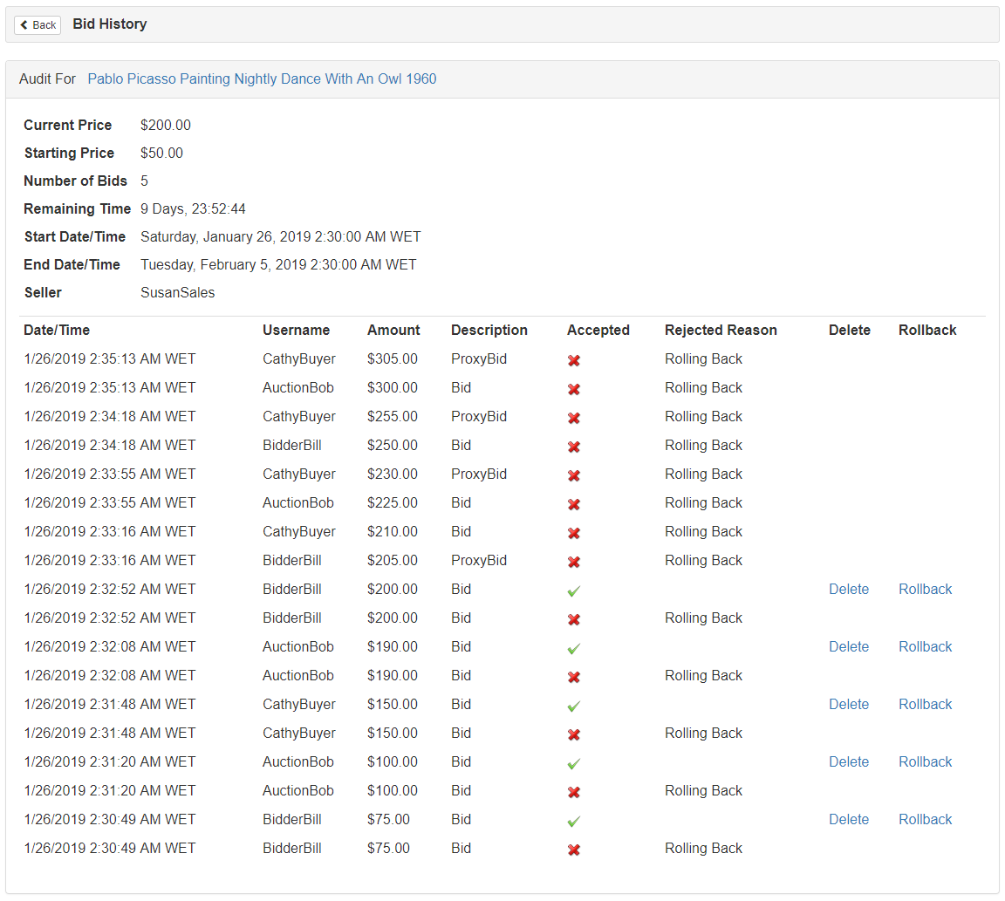Delete BidderBill's accepted $75.00 bid
Viewport: 1005px width, 901px height.
(849, 820)
